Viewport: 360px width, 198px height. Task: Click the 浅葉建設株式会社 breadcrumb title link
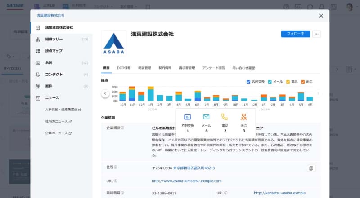pyautogui.click(x=51, y=16)
